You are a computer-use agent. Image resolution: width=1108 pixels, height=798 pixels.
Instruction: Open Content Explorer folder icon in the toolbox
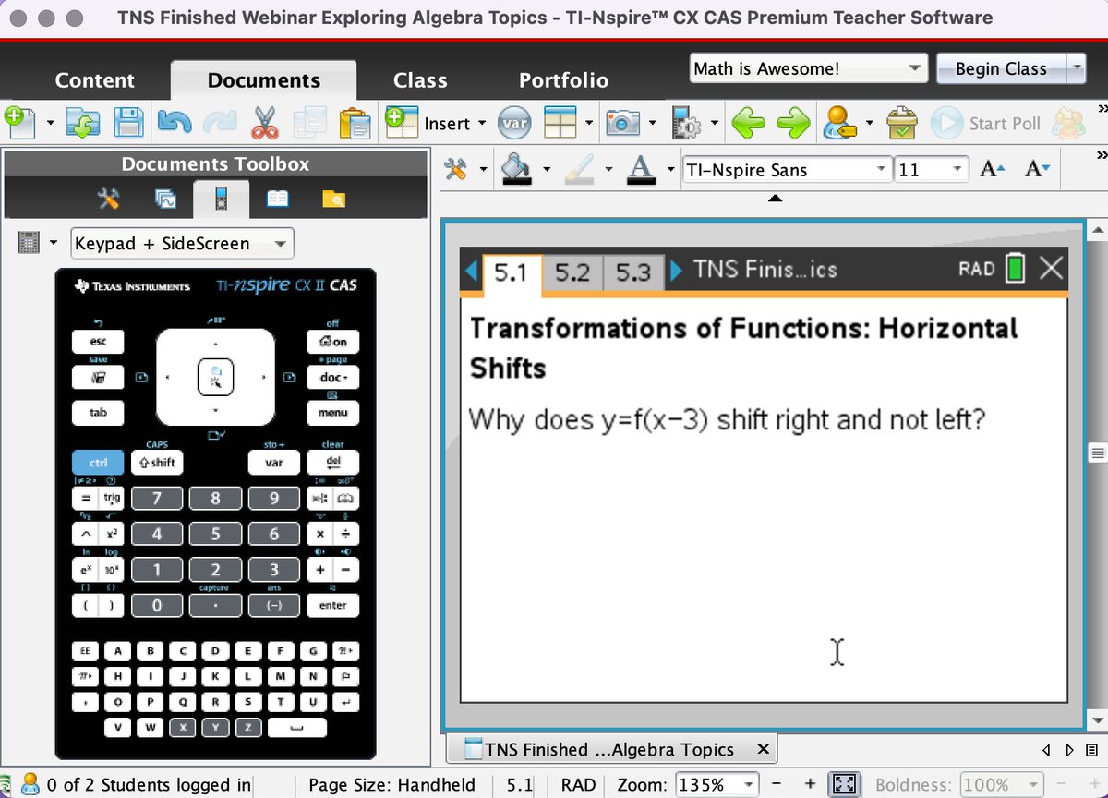pyautogui.click(x=333, y=198)
